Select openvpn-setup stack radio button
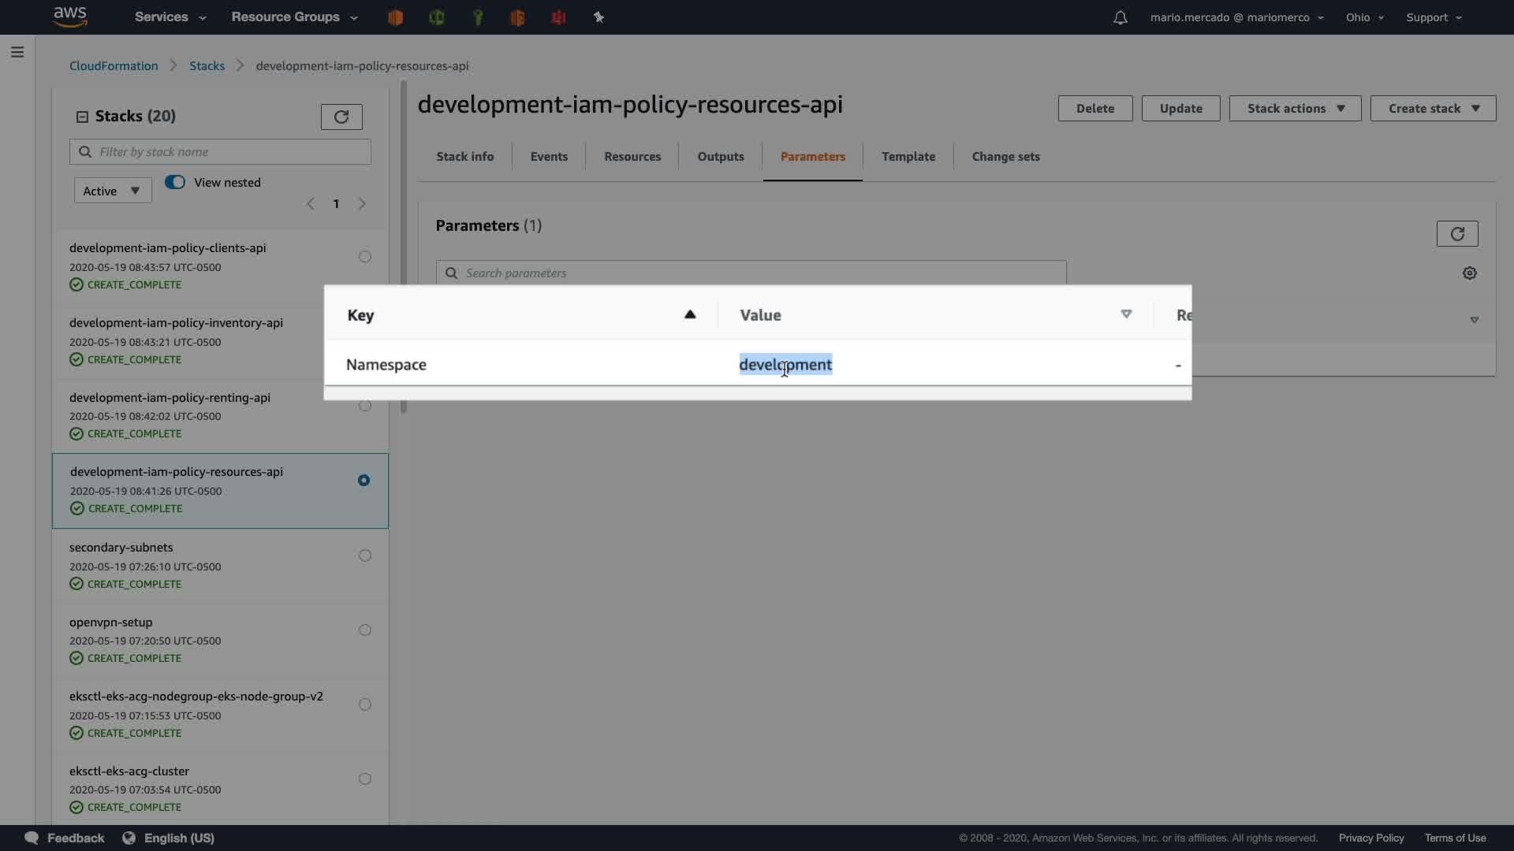Image resolution: width=1514 pixels, height=851 pixels. click(364, 630)
